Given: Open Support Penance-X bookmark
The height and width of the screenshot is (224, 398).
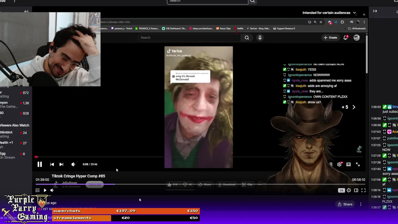Looking at the screenshot, I should pos(284,28).
